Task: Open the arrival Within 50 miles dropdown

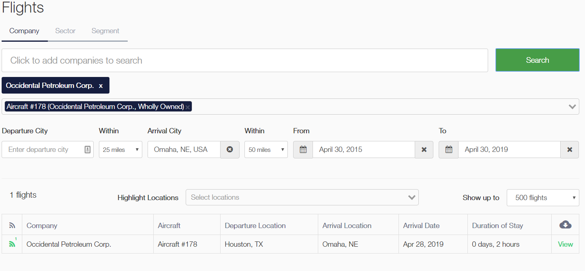Action: click(x=266, y=149)
